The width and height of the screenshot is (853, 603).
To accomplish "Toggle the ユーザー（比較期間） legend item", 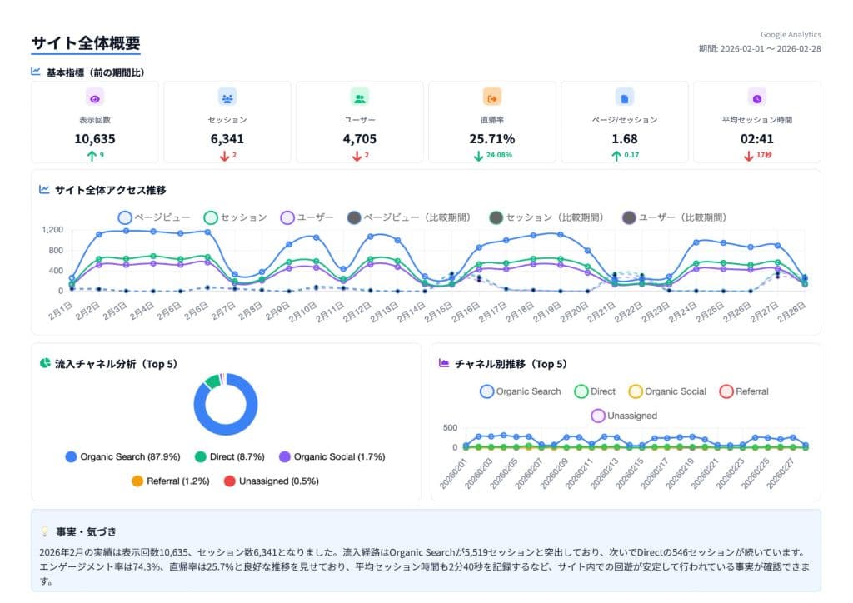I will pyautogui.click(x=676, y=217).
